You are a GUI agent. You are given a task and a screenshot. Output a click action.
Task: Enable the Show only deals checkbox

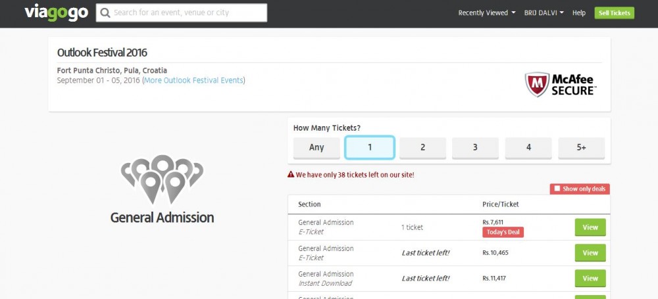click(x=557, y=189)
